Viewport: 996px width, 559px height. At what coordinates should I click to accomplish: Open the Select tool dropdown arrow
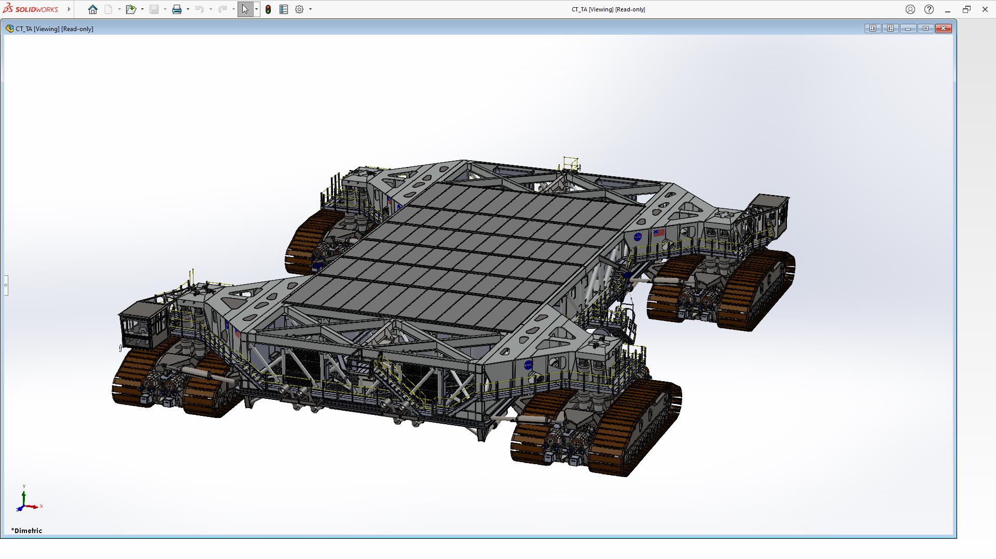[x=256, y=9]
